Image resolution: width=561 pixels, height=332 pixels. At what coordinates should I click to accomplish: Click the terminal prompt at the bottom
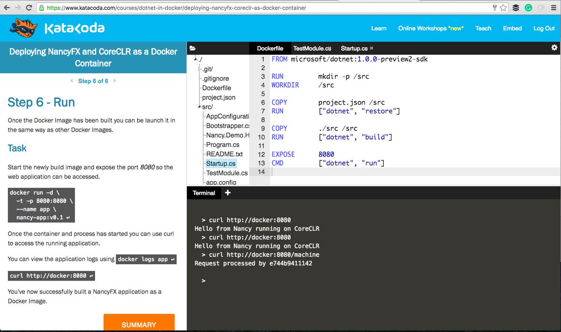tap(203, 281)
